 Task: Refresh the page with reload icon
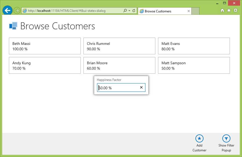tap(134, 10)
